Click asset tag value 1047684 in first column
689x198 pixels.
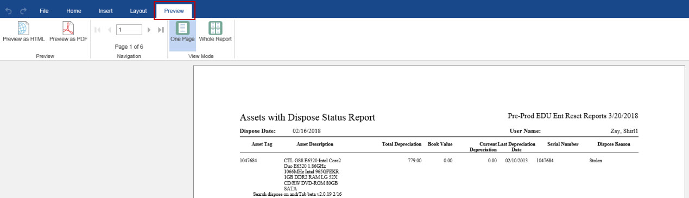tap(248, 161)
